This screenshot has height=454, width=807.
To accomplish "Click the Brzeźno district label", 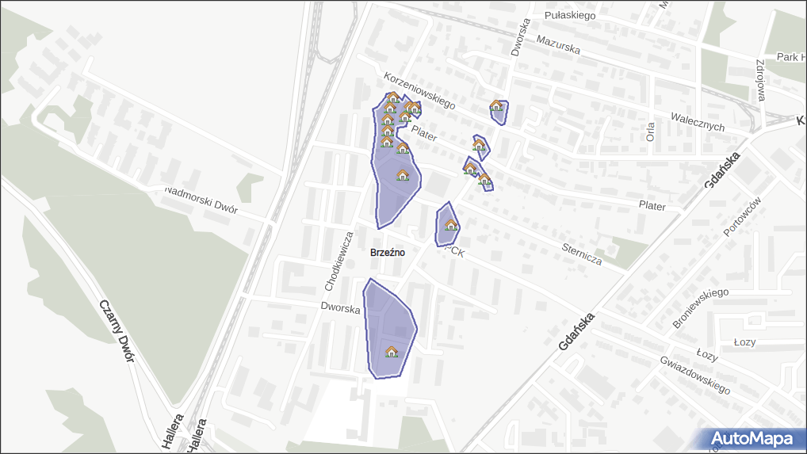I will tap(388, 253).
